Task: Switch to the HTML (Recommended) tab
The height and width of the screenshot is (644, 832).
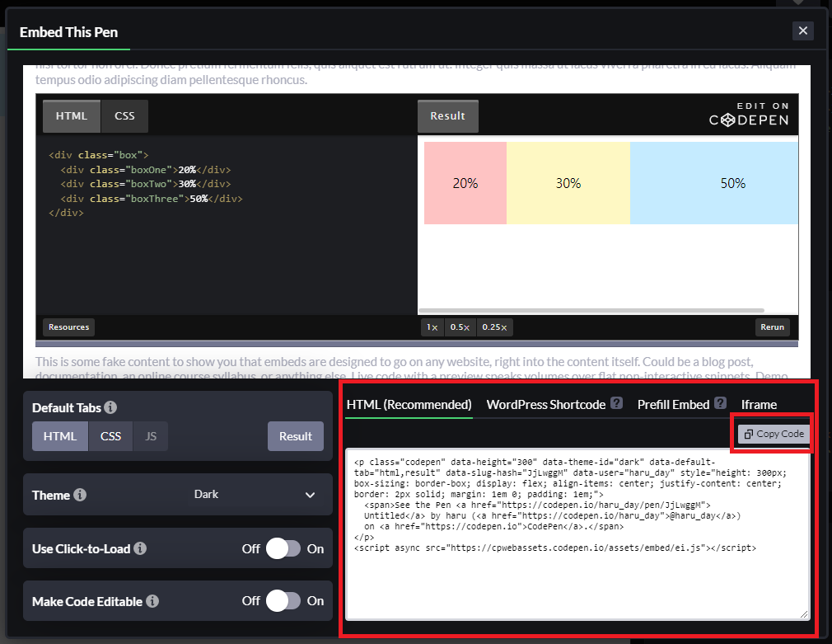Action: 409,405
